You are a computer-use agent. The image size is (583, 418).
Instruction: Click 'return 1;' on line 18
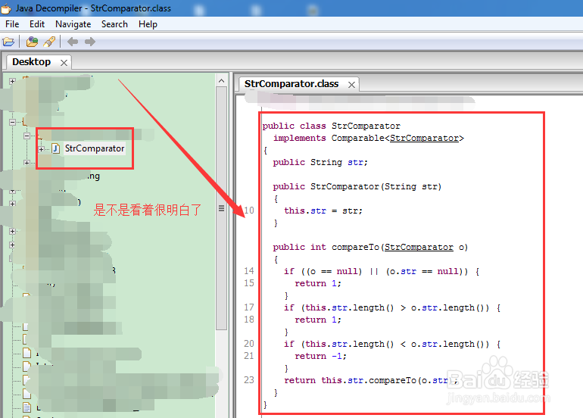click(x=318, y=320)
